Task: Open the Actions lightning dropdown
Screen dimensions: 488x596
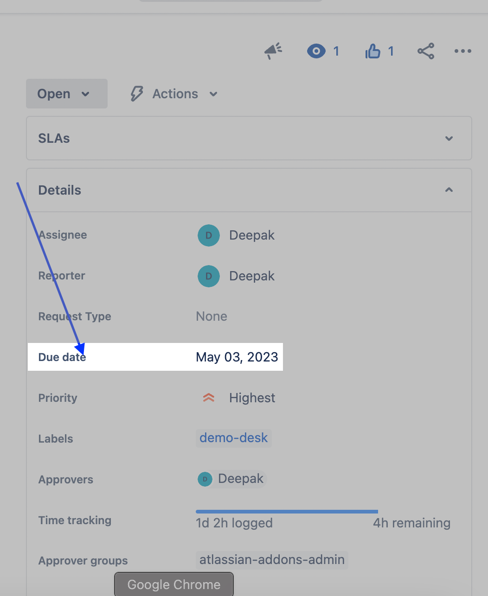Action: [174, 94]
